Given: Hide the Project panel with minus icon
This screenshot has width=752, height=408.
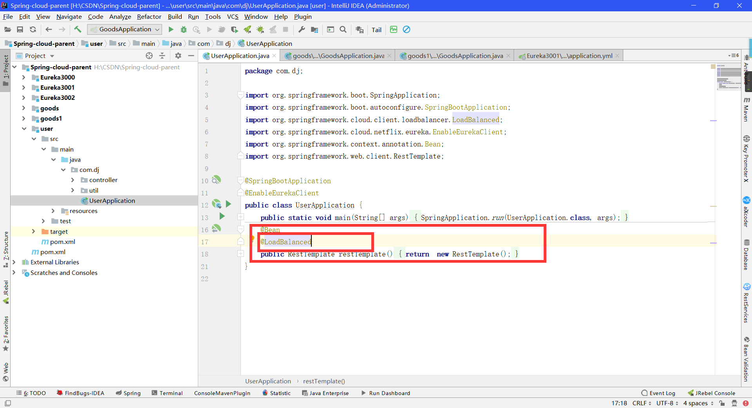Looking at the screenshot, I should [x=191, y=56].
